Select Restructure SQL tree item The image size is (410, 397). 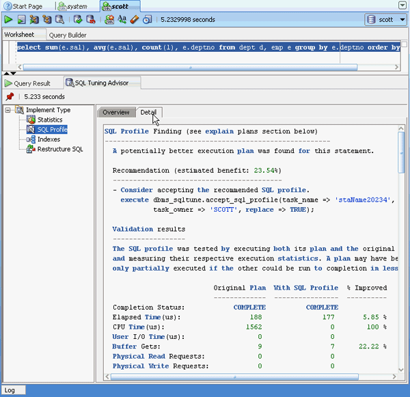[x=59, y=149]
